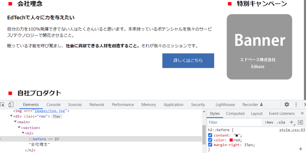Click the new style rule plus icon
Viewport: 306px width, 153px height.
[292, 122]
